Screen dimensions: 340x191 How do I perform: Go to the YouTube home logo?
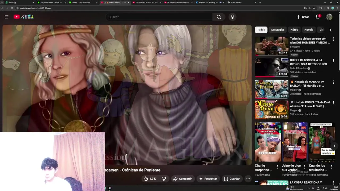[24, 17]
